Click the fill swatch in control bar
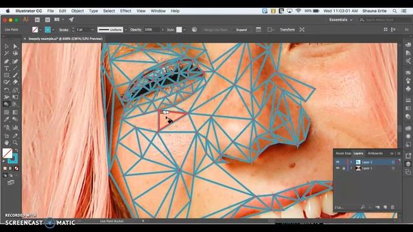Viewport: 413px width, 232px height. (35, 30)
